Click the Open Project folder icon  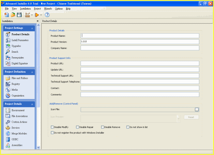click(13, 15)
